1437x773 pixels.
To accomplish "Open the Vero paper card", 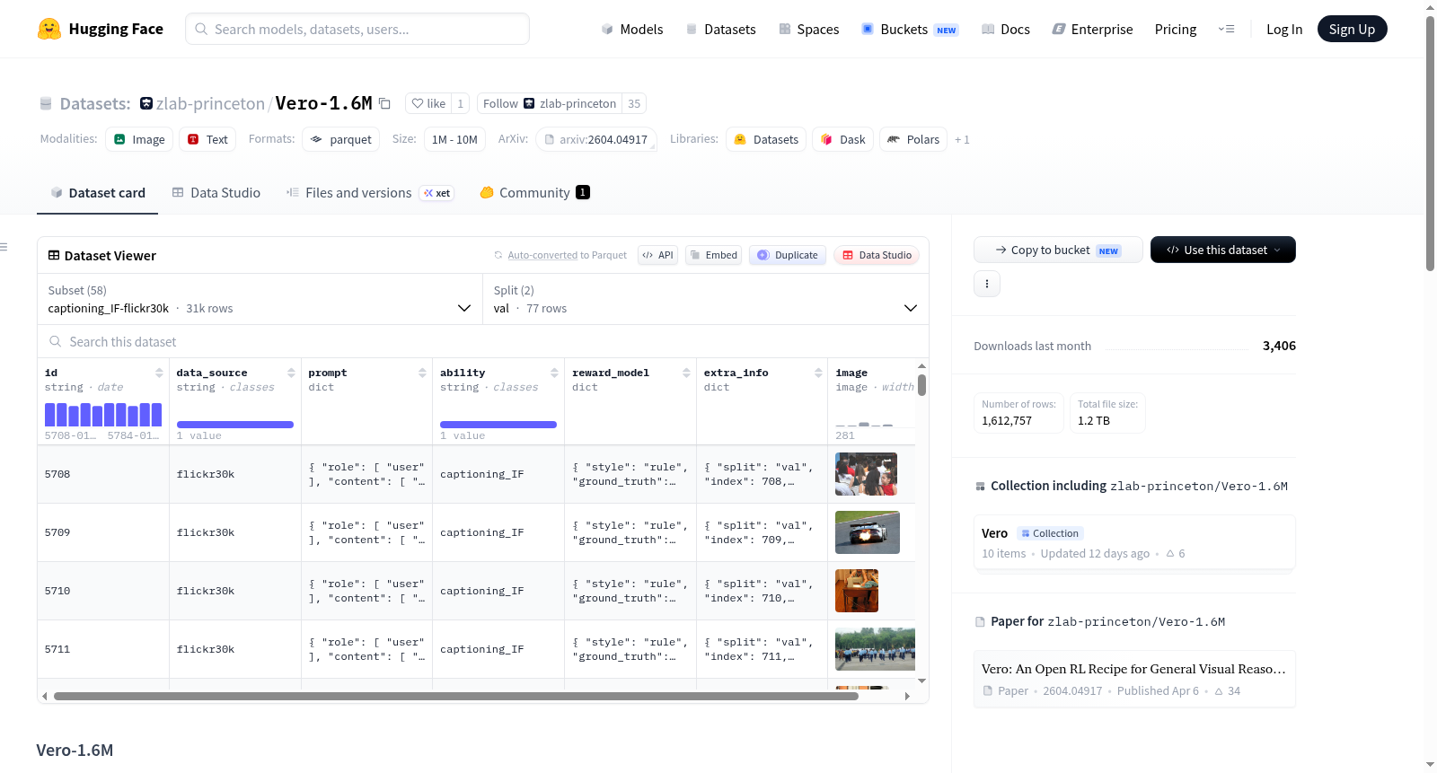I will (1134, 679).
